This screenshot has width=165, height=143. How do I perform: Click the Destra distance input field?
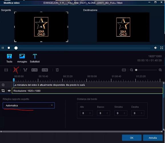click(138, 113)
